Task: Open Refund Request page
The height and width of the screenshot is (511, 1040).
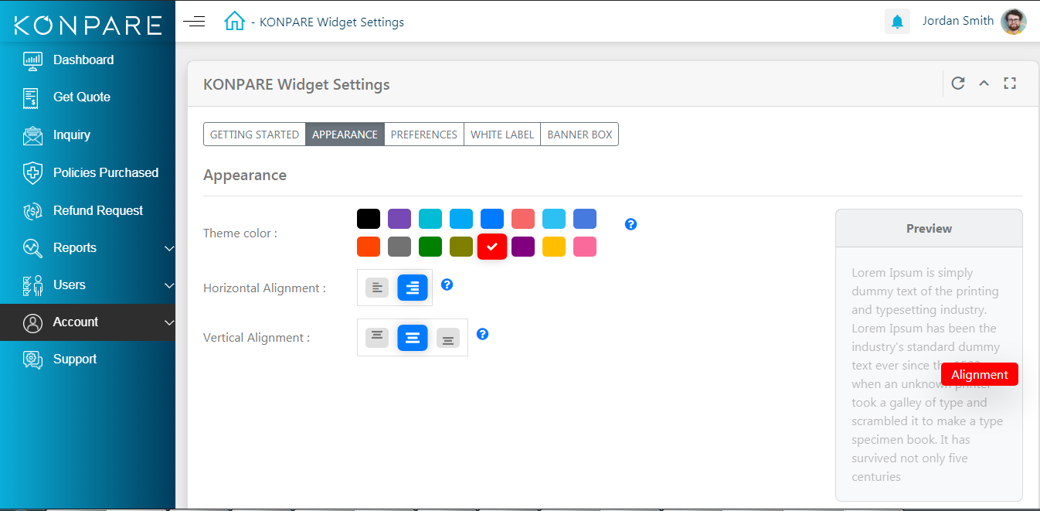Action: [98, 210]
